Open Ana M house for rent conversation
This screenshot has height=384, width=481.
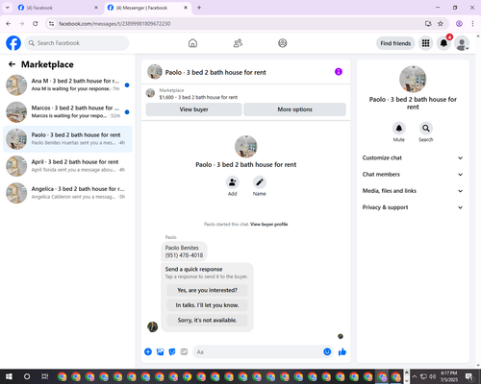coord(67,84)
